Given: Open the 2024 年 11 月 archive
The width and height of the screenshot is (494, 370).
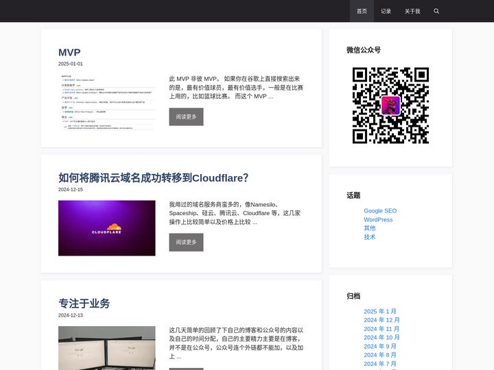Looking at the screenshot, I should pyautogui.click(x=381, y=329).
